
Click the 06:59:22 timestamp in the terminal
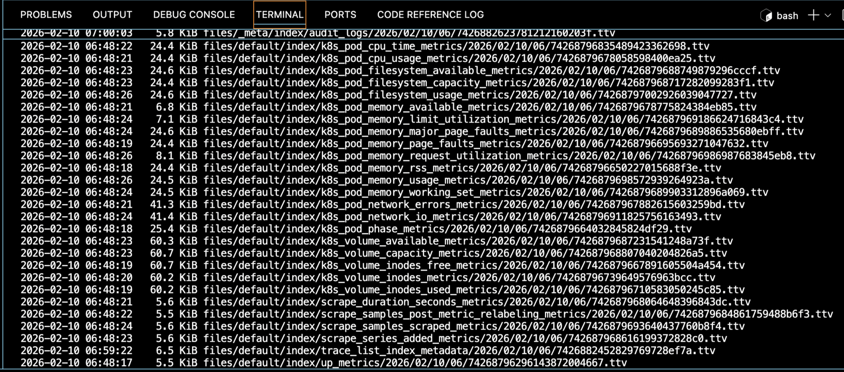(109, 351)
